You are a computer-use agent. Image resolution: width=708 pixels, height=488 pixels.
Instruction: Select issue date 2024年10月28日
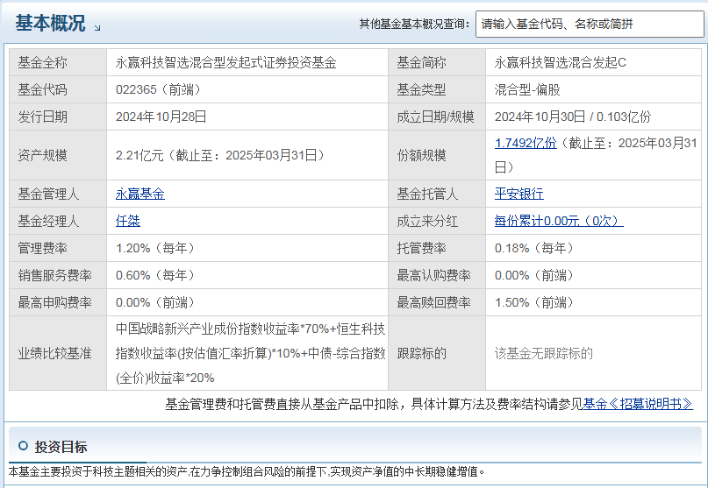coord(161,117)
